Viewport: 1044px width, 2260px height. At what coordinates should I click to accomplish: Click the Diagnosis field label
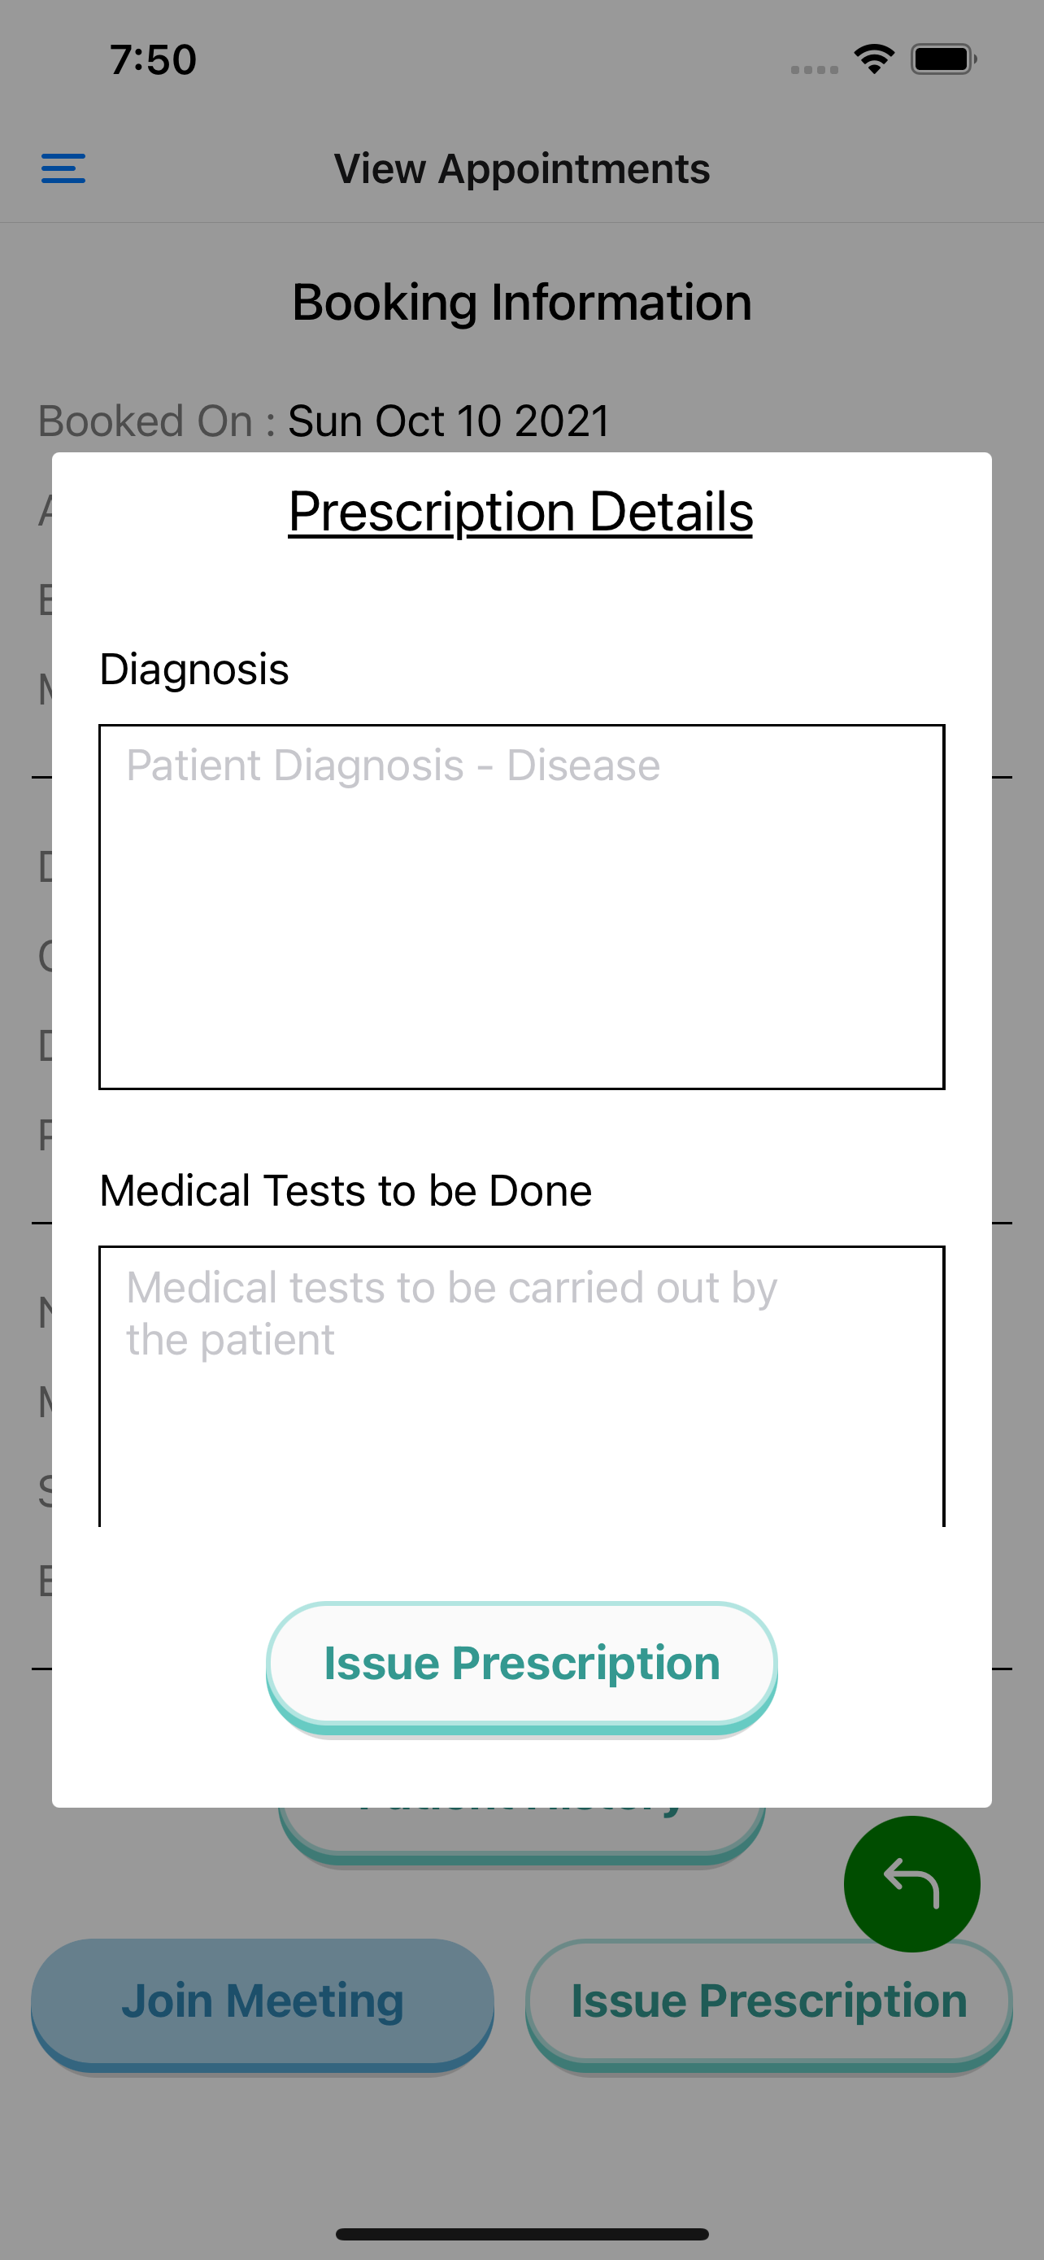pos(194,670)
